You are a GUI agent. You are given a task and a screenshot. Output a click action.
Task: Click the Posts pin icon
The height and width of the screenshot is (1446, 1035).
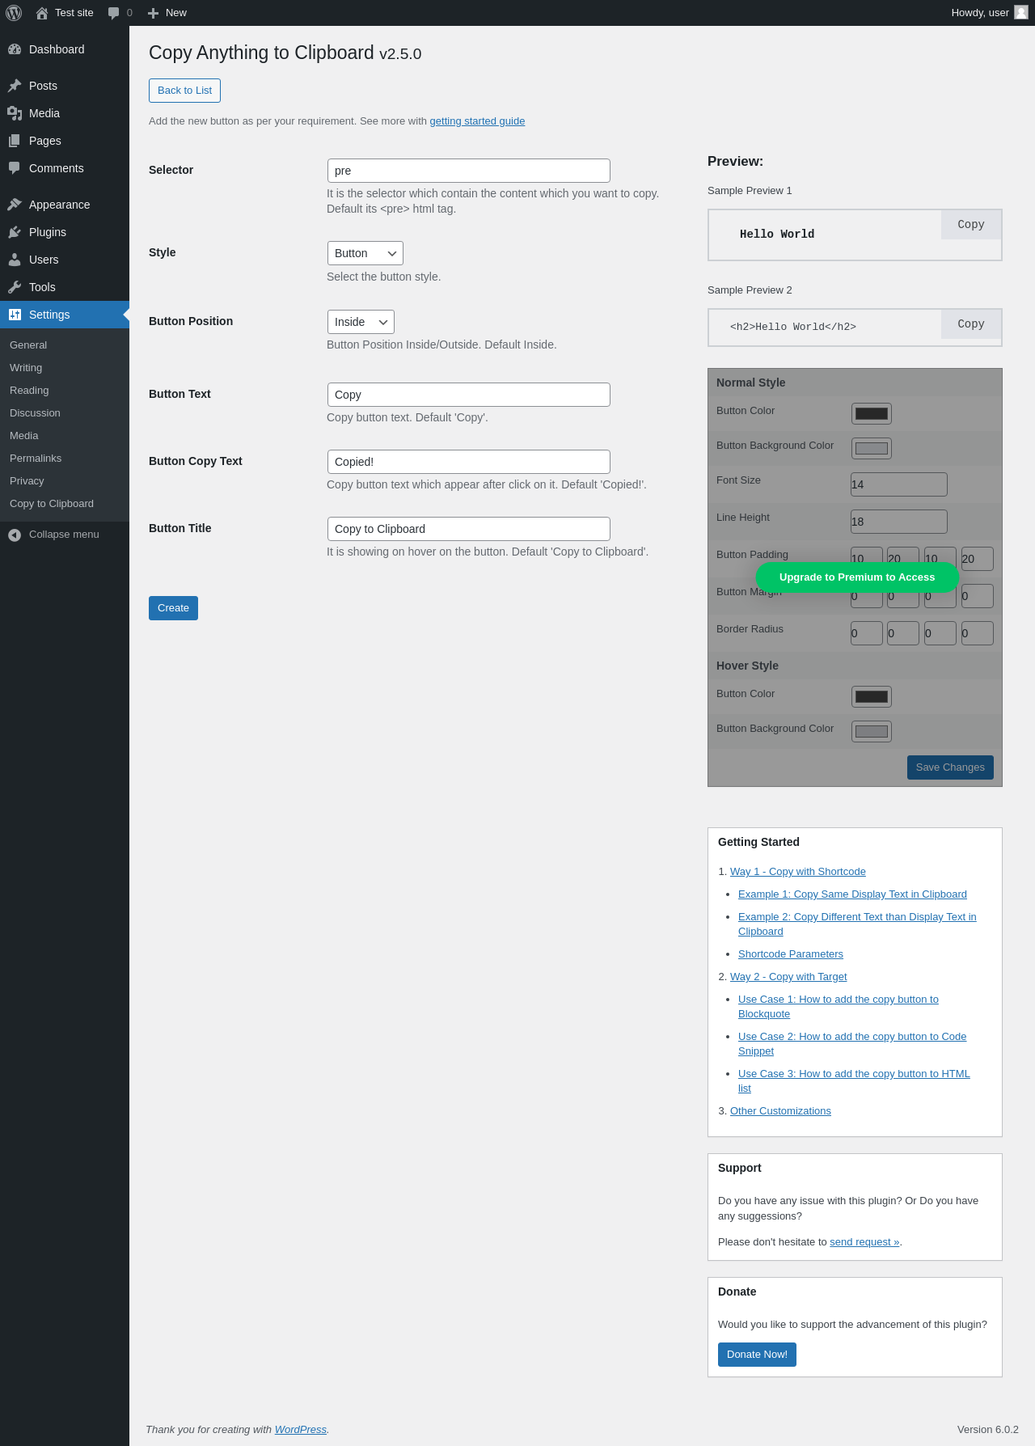pos(15,86)
